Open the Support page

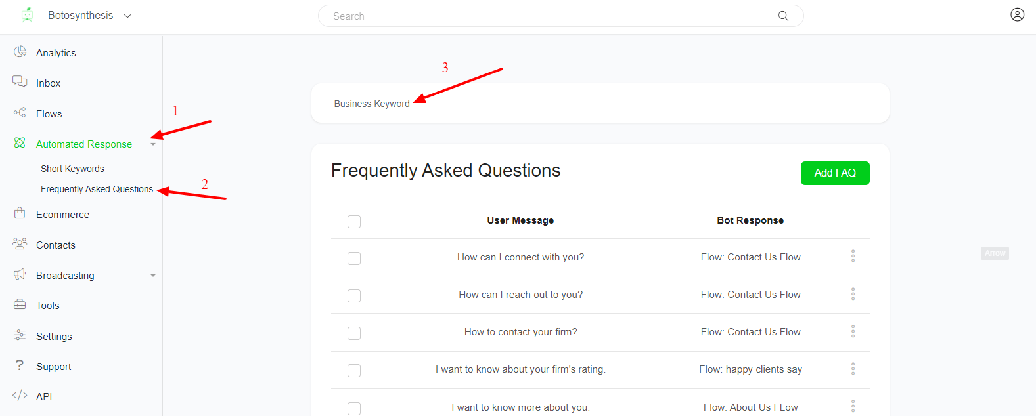point(53,367)
